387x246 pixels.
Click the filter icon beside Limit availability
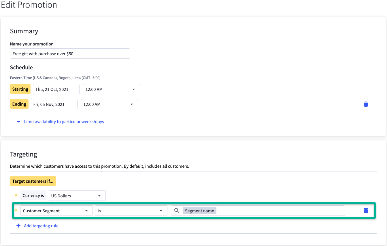(18, 121)
